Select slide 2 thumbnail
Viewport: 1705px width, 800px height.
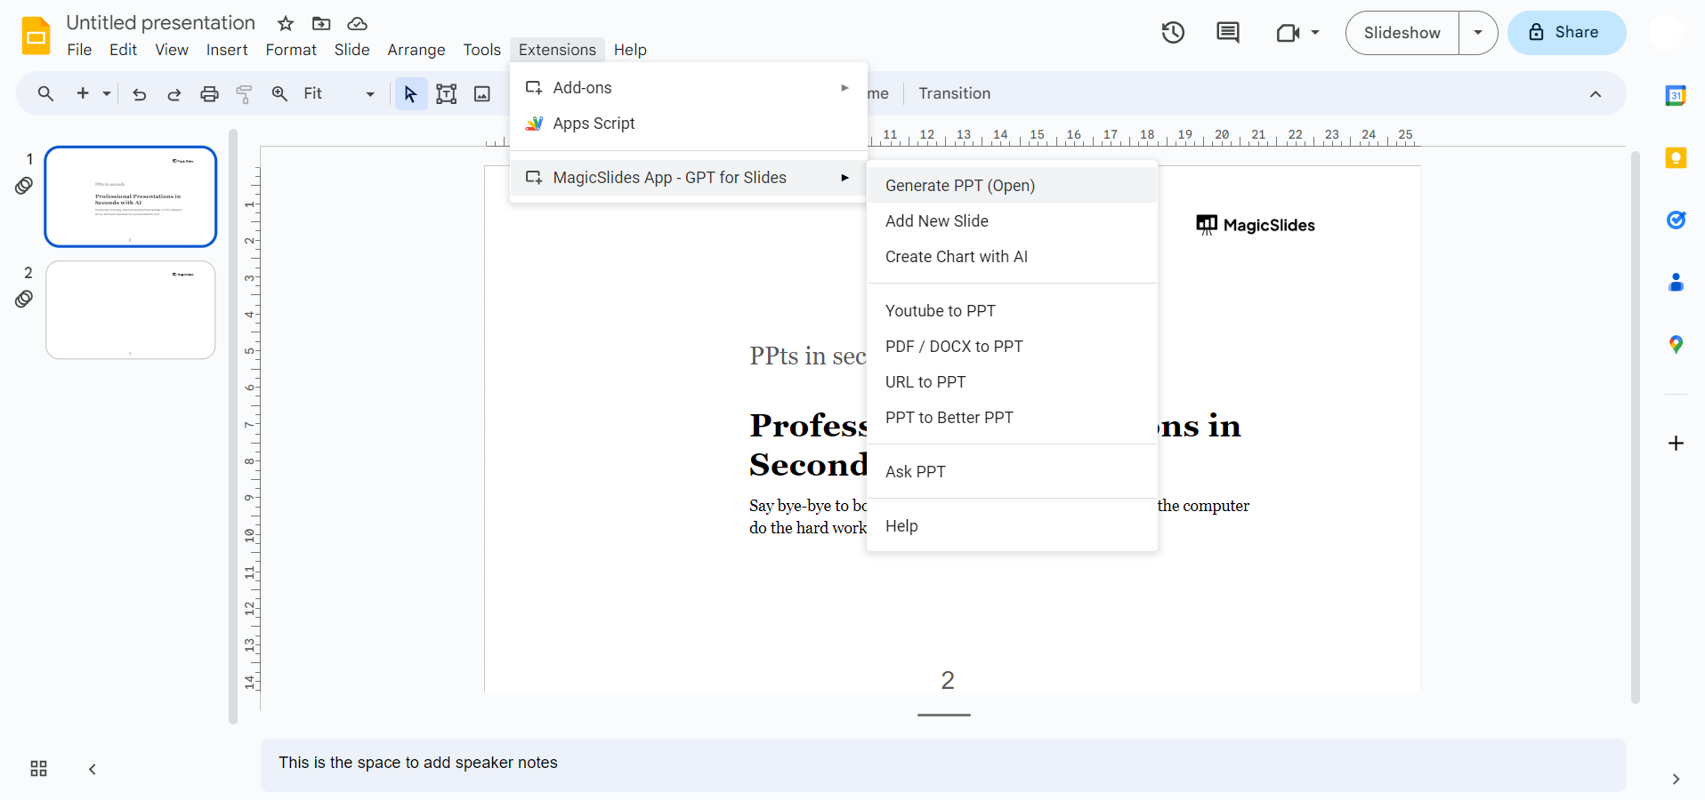pos(130,310)
